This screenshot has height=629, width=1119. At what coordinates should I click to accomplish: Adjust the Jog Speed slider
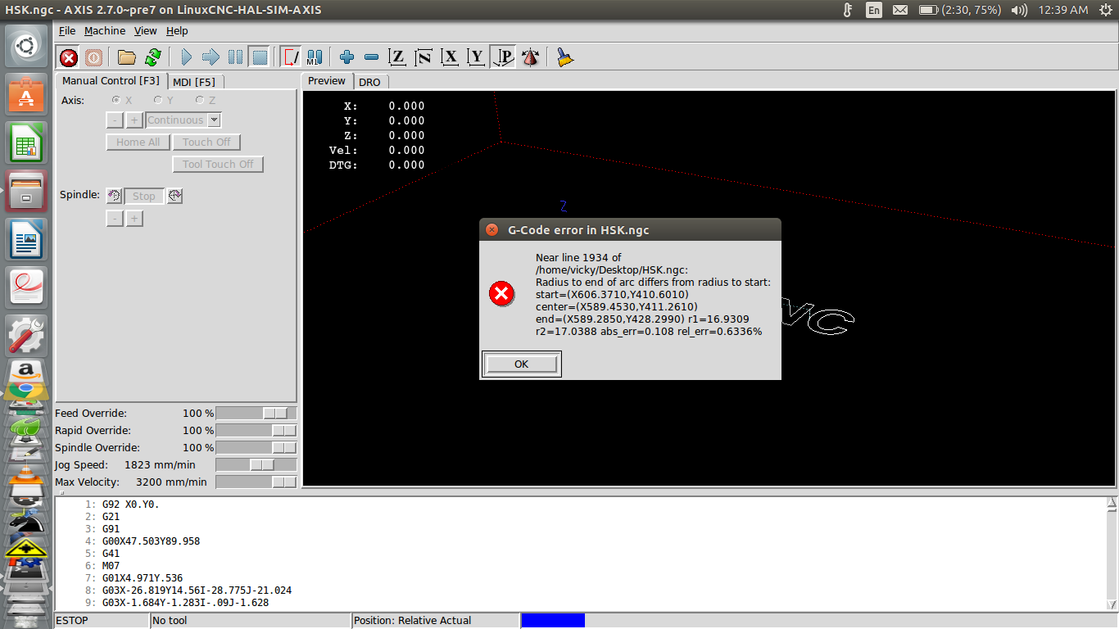tap(256, 465)
